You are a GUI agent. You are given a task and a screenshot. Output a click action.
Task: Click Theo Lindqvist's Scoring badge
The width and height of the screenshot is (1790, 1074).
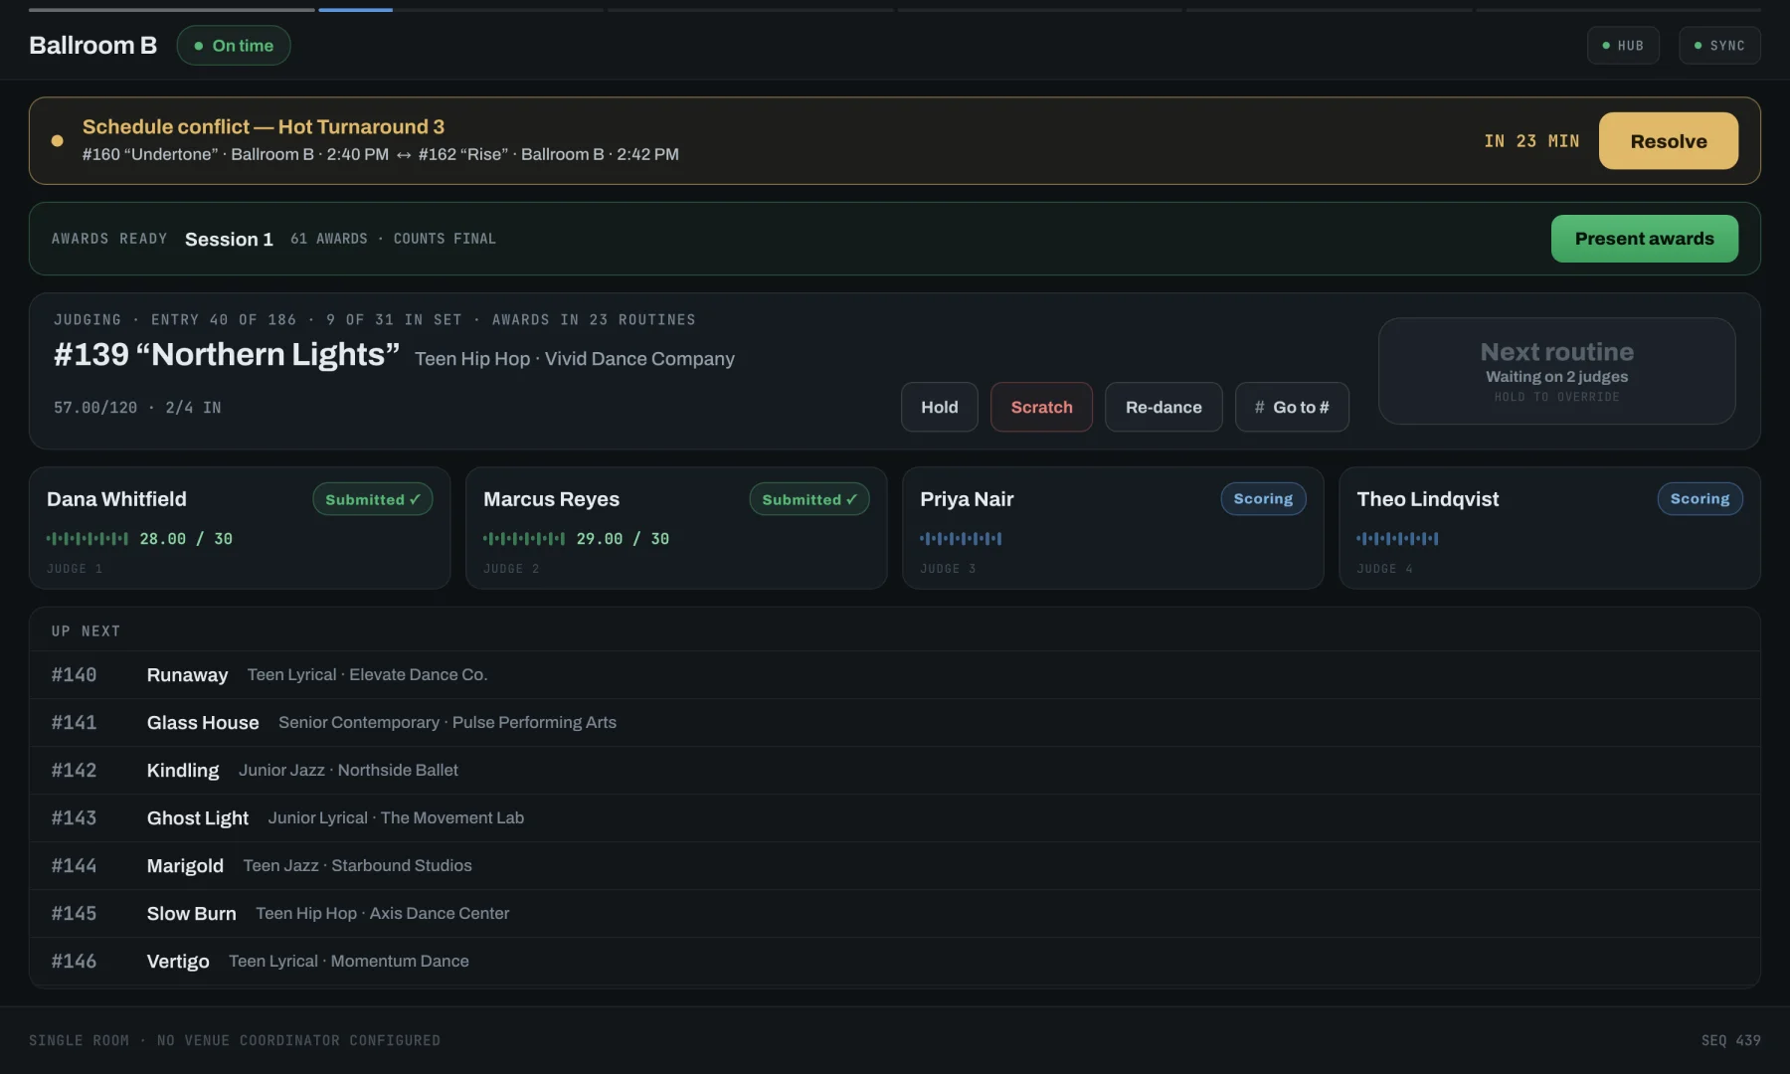tap(1700, 498)
